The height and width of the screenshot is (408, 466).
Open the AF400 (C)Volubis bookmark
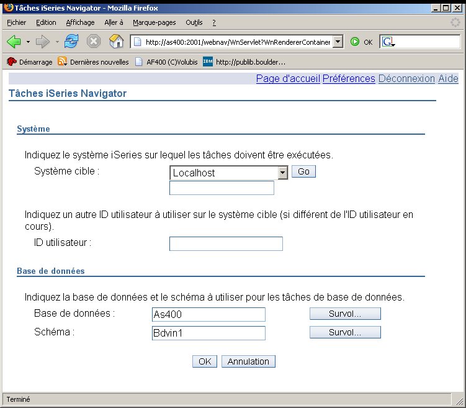click(166, 62)
